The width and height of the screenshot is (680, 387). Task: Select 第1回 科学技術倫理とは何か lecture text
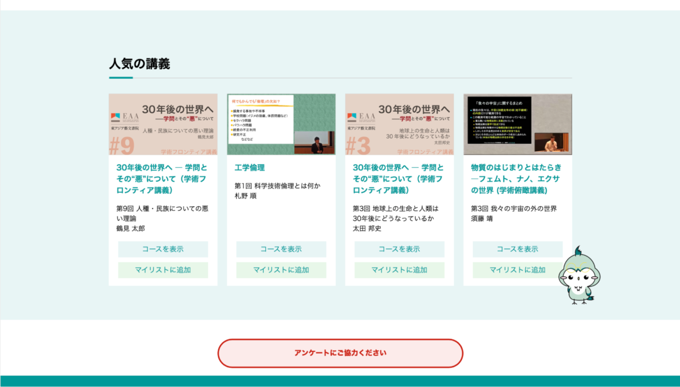click(x=278, y=186)
